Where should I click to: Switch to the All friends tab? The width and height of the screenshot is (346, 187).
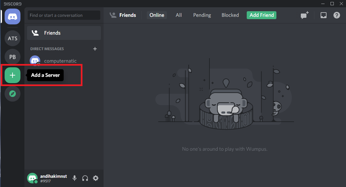point(179,15)
